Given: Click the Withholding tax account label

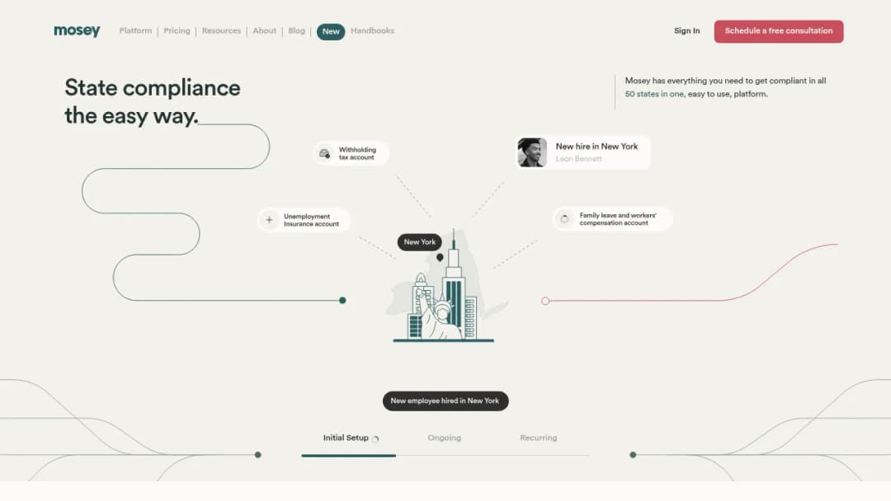Looking at the screenshot, I should tap(357, 154).
